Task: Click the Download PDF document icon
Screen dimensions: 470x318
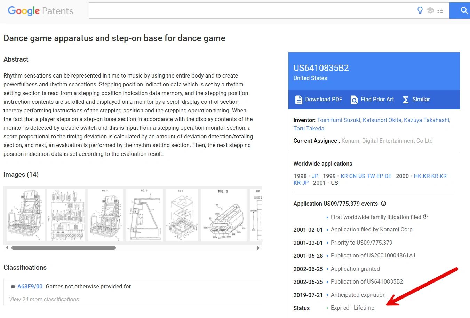Action: point(298,100)
